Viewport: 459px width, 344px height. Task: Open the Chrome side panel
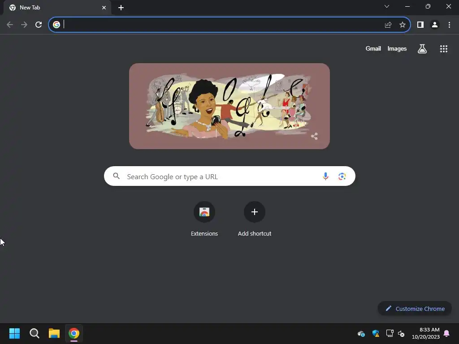tap(420, 25)
